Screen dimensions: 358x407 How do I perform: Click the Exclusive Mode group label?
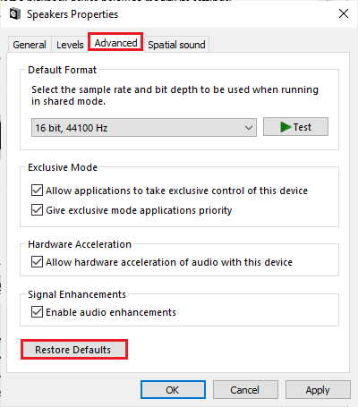[x=63, y=167]
